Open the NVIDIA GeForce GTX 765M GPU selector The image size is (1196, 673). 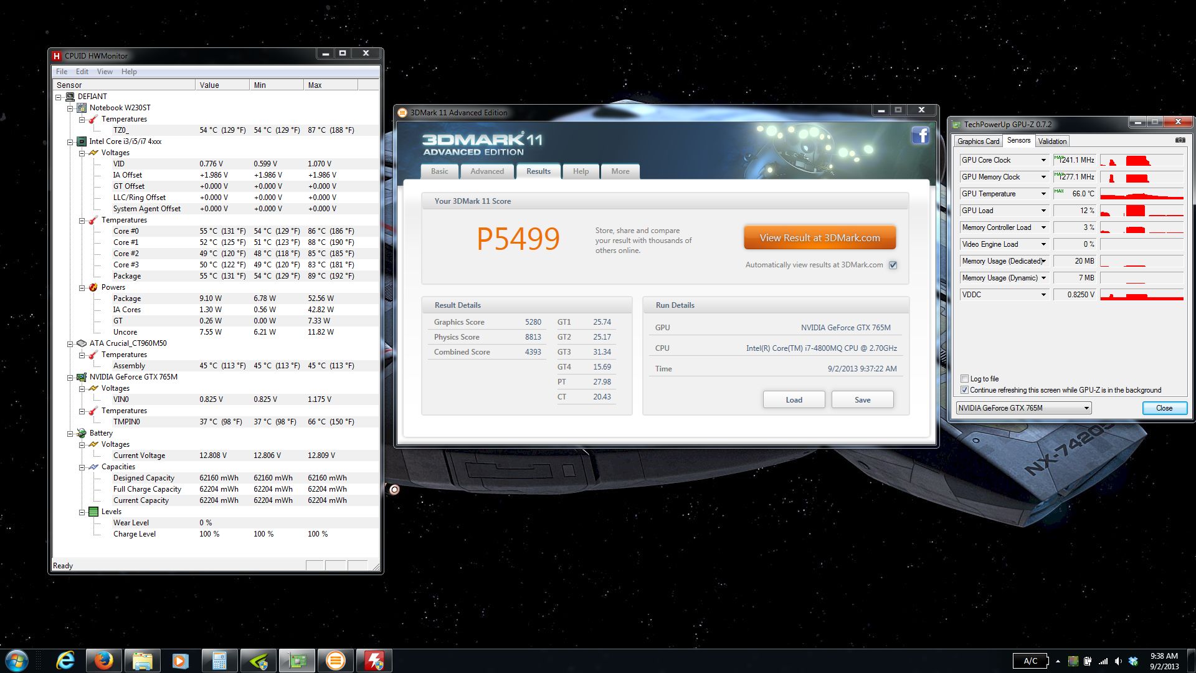tap(1023, 408)
